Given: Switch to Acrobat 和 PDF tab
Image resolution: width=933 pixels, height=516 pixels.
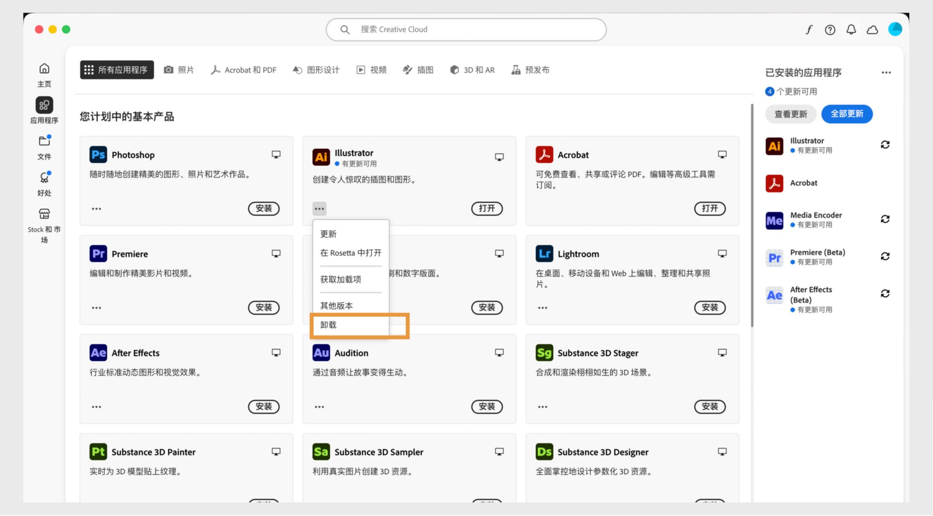Looking at the screenshot, I should coord(243,70).
